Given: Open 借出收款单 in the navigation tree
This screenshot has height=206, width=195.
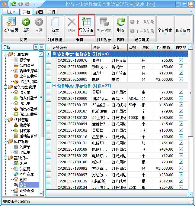Looking at the screenshot, I should tap(28, 109).
